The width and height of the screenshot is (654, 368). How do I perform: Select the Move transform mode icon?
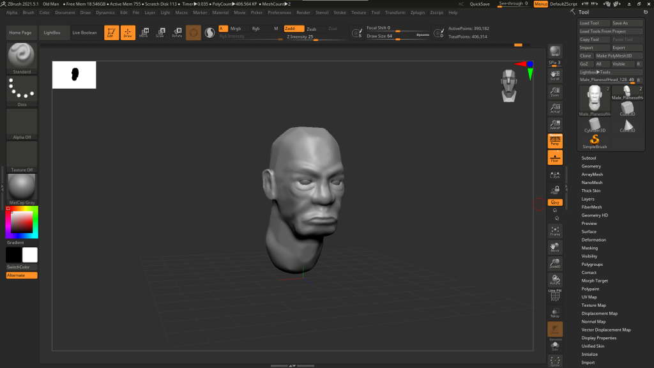pos(144,33)
